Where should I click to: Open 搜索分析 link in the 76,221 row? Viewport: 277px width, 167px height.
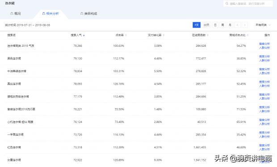[x=264, y=107]
